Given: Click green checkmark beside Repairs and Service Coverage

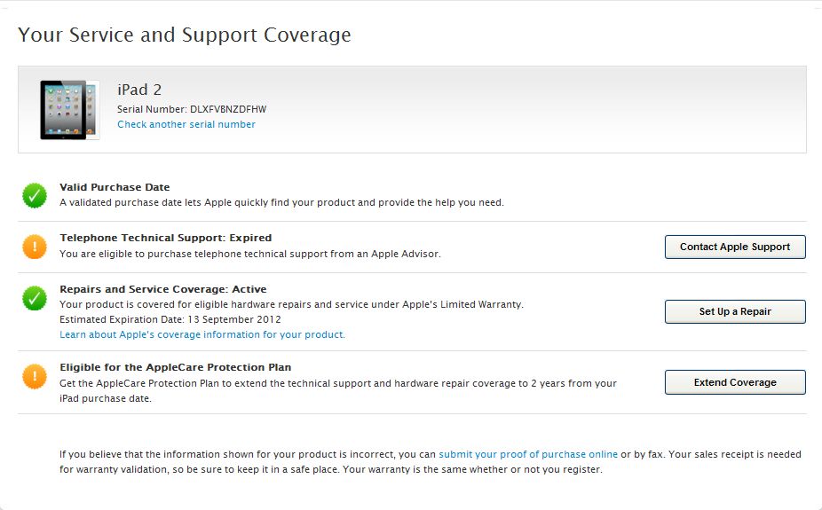Looking at the screenshot, I should tap(35, 298).
